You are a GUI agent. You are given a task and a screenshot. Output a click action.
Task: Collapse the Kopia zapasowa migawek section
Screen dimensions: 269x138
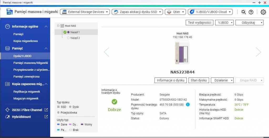pyautogui.click(x=46, y=84)
